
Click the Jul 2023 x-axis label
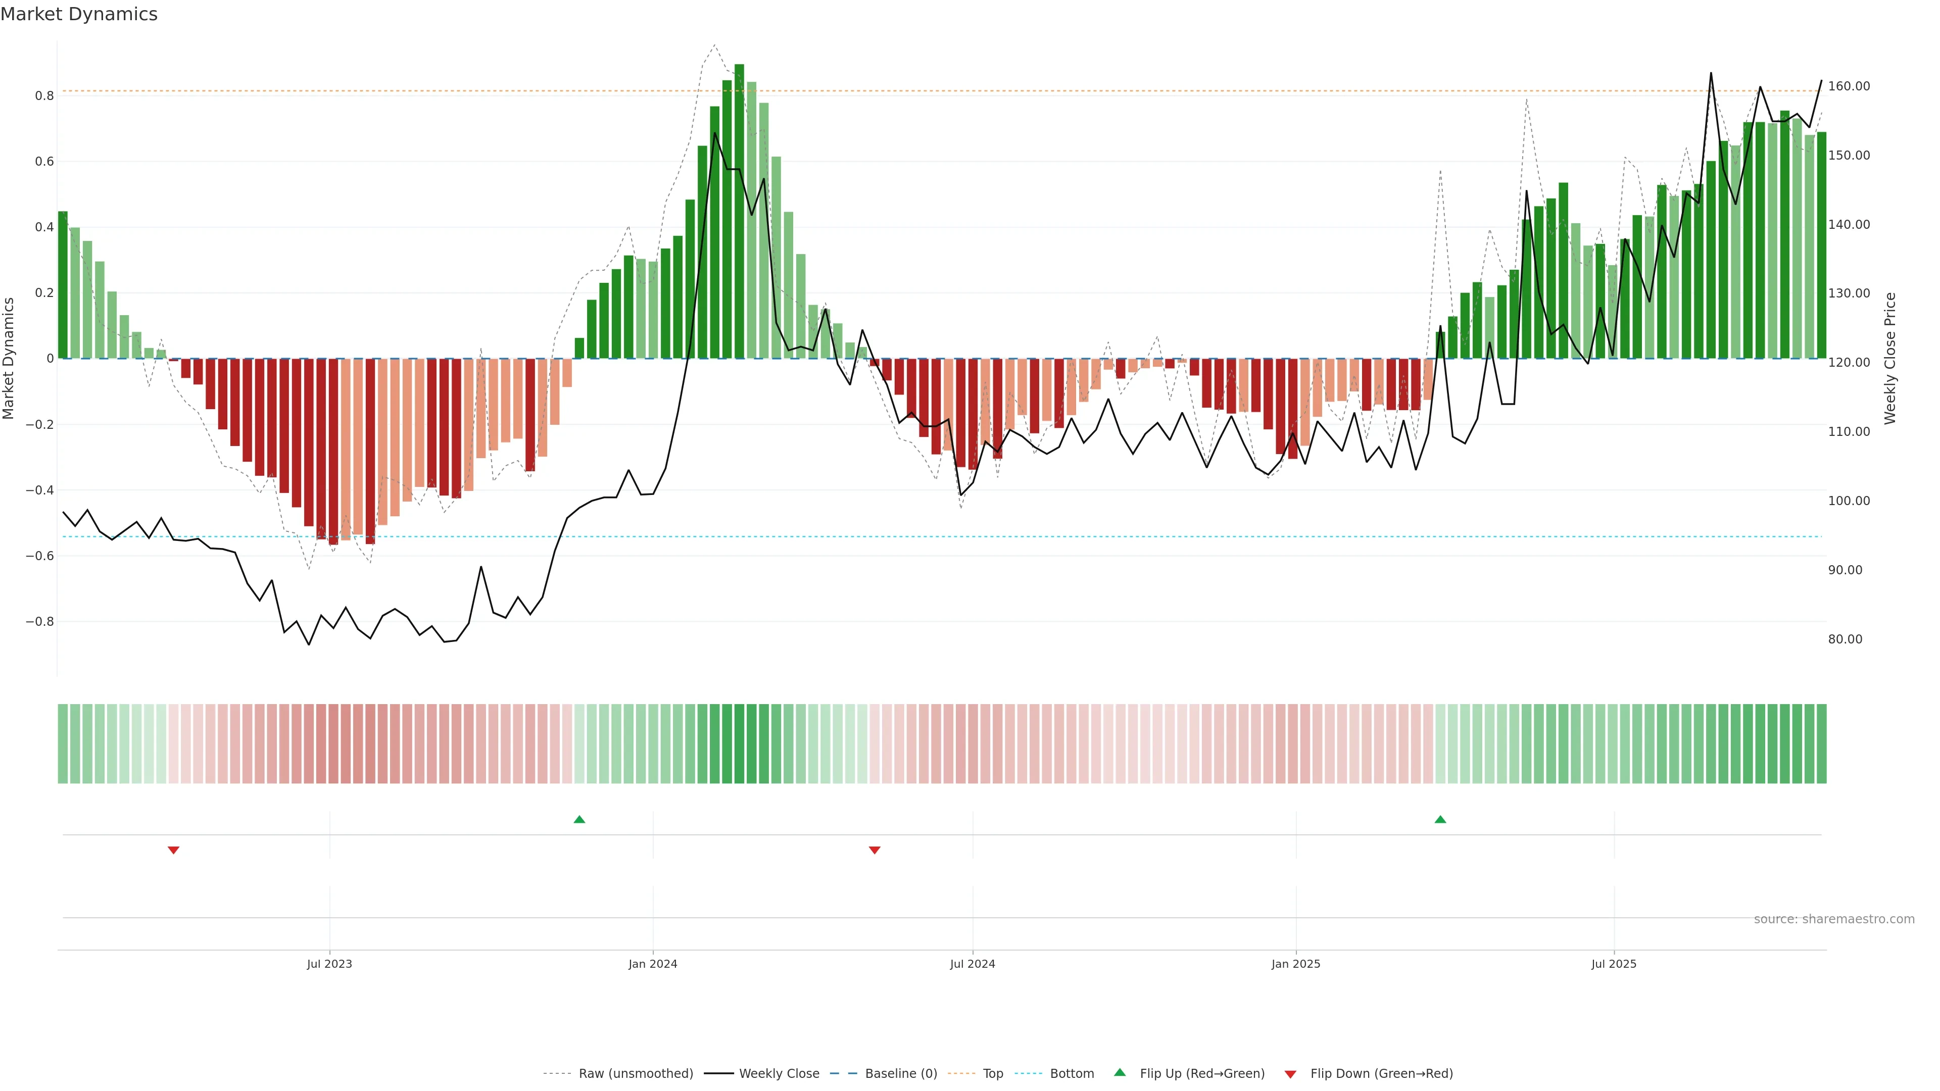(329, 964)
